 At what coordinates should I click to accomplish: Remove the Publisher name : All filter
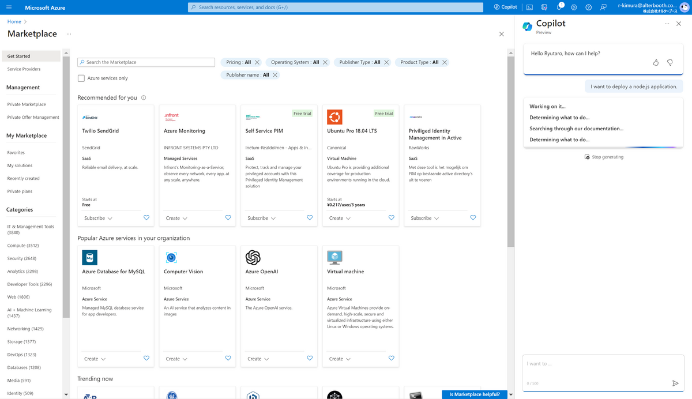275,75
